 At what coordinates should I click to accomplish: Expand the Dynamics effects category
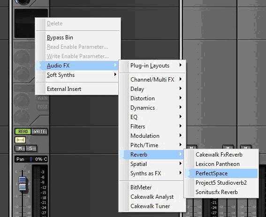pos(152,108)
